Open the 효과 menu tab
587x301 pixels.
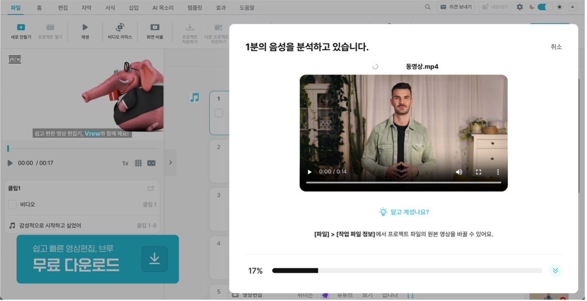[221, 8]
